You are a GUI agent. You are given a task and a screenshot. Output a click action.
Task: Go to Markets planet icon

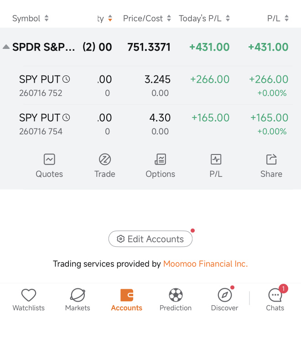[x=78, y=295]
